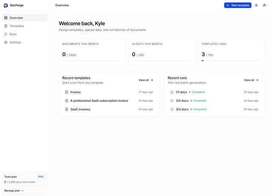This screenshot has width=272, height=196.
Task: Click arrow icon next to Recent runs View all
Action: click(x=257, y=80)
